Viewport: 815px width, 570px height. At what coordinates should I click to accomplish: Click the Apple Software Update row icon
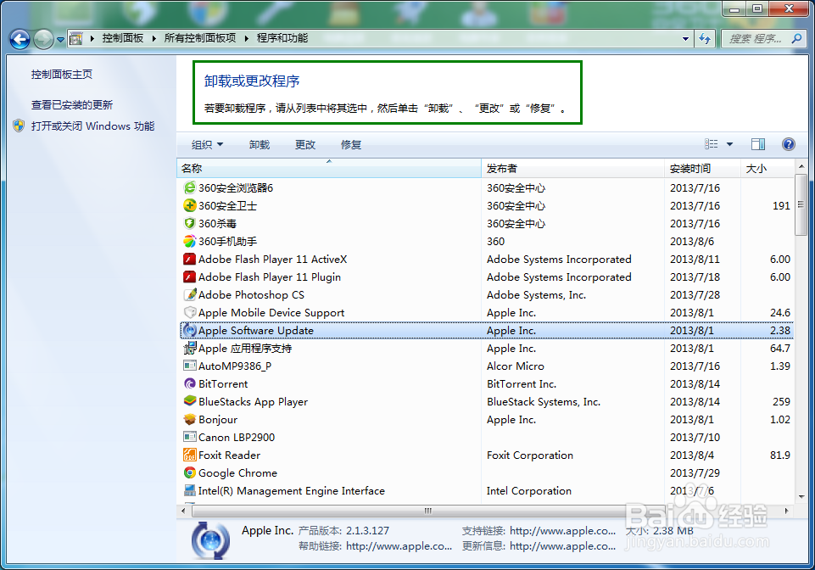pos(190,330)
